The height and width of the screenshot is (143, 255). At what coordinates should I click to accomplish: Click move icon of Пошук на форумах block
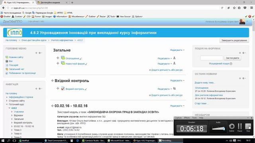pos(240,53)
